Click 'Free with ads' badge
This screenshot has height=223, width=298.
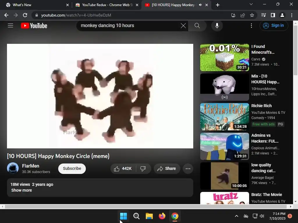point(263,124)
